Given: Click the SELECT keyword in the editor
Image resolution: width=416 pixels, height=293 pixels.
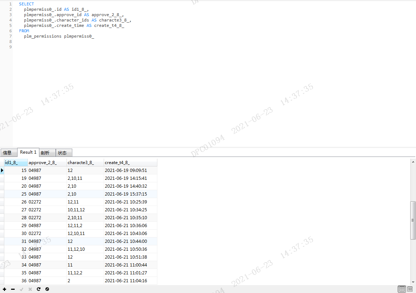Looking at the screenshot, I should [x=26, y=4].
